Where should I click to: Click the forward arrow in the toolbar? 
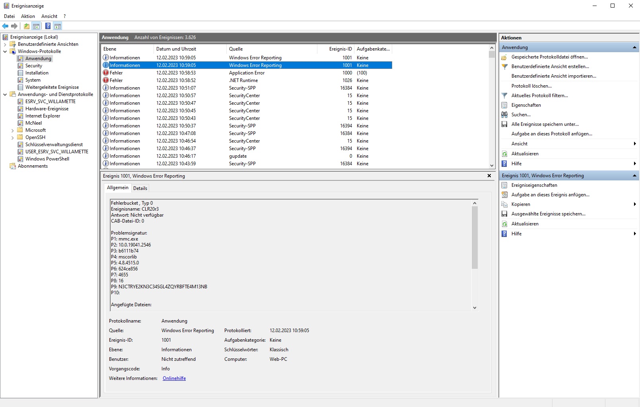coord(14,26)
